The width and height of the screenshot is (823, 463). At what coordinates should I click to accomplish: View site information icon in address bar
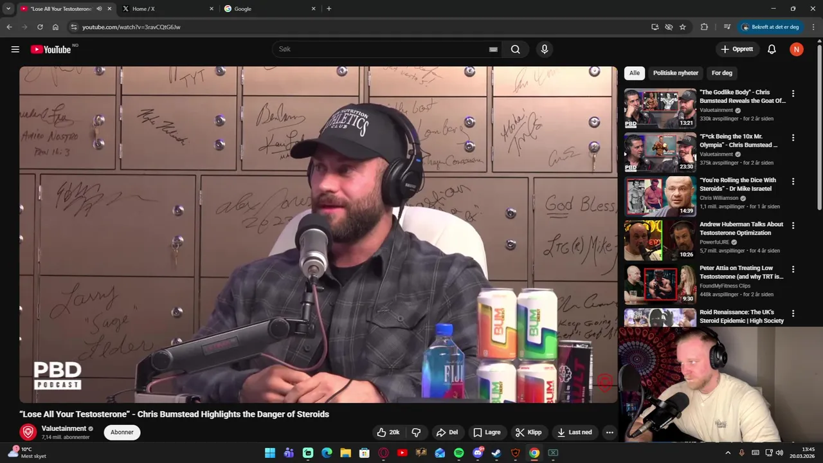point(74,27)
